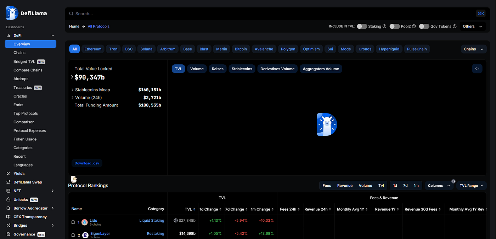
Task: Expand Stablecoins Mcap details
Action: [73, 90]
